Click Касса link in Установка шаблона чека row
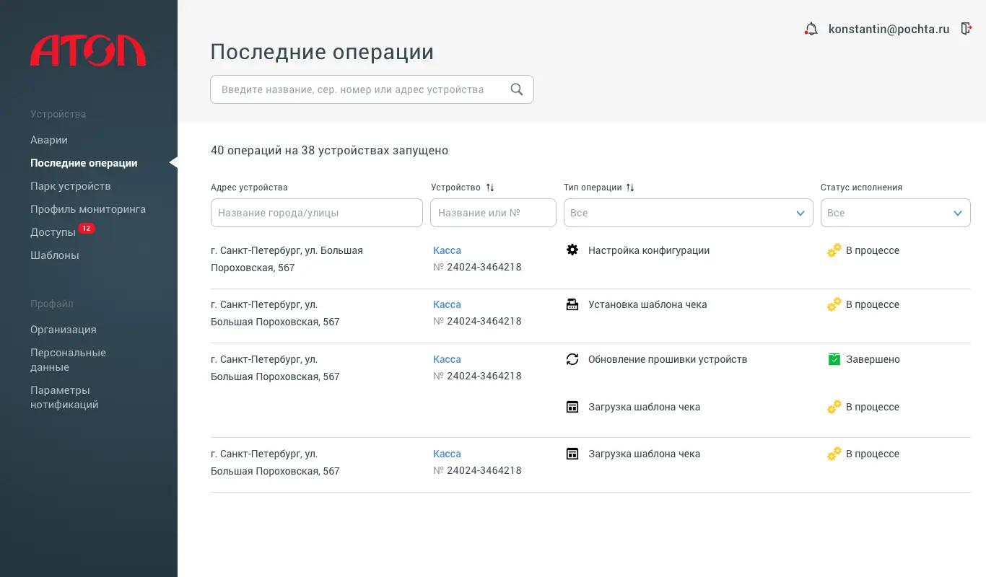Viewport: 986px width, 577px height. click(x=447, y=304)
